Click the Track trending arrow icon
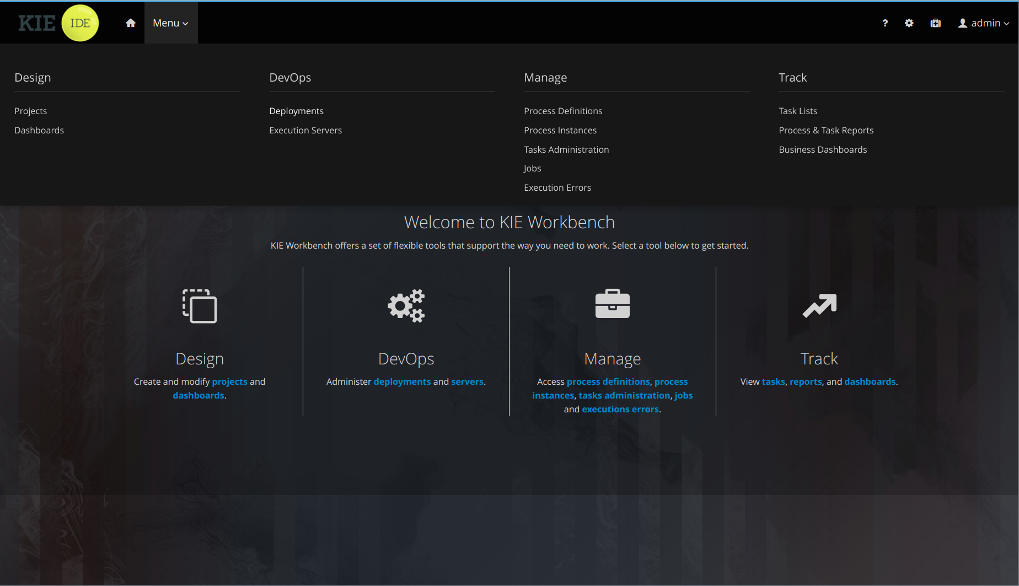Viewport: 1019px width, 586px height. pos(819,306)
